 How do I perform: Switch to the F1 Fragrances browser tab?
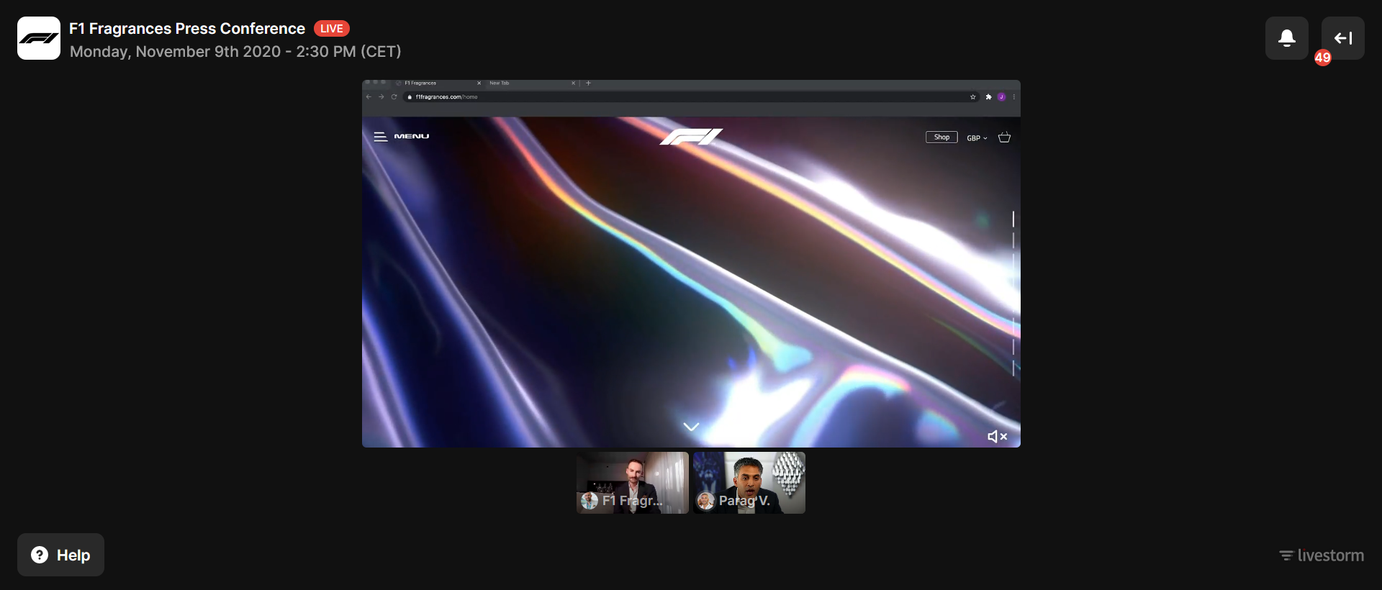[438, 83]
